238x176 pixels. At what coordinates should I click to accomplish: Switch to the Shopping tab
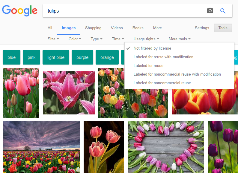click(x=93, y=28)
